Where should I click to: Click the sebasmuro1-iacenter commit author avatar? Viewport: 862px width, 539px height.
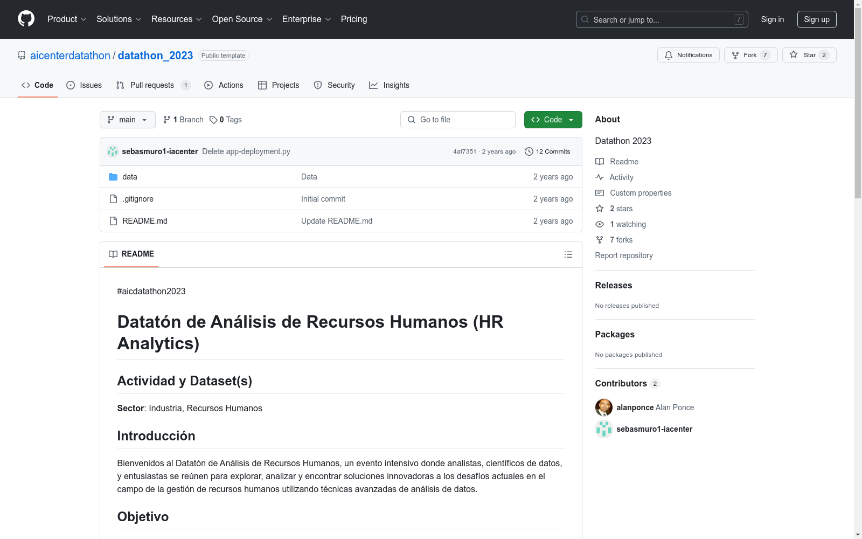click(x=113, y=151)
